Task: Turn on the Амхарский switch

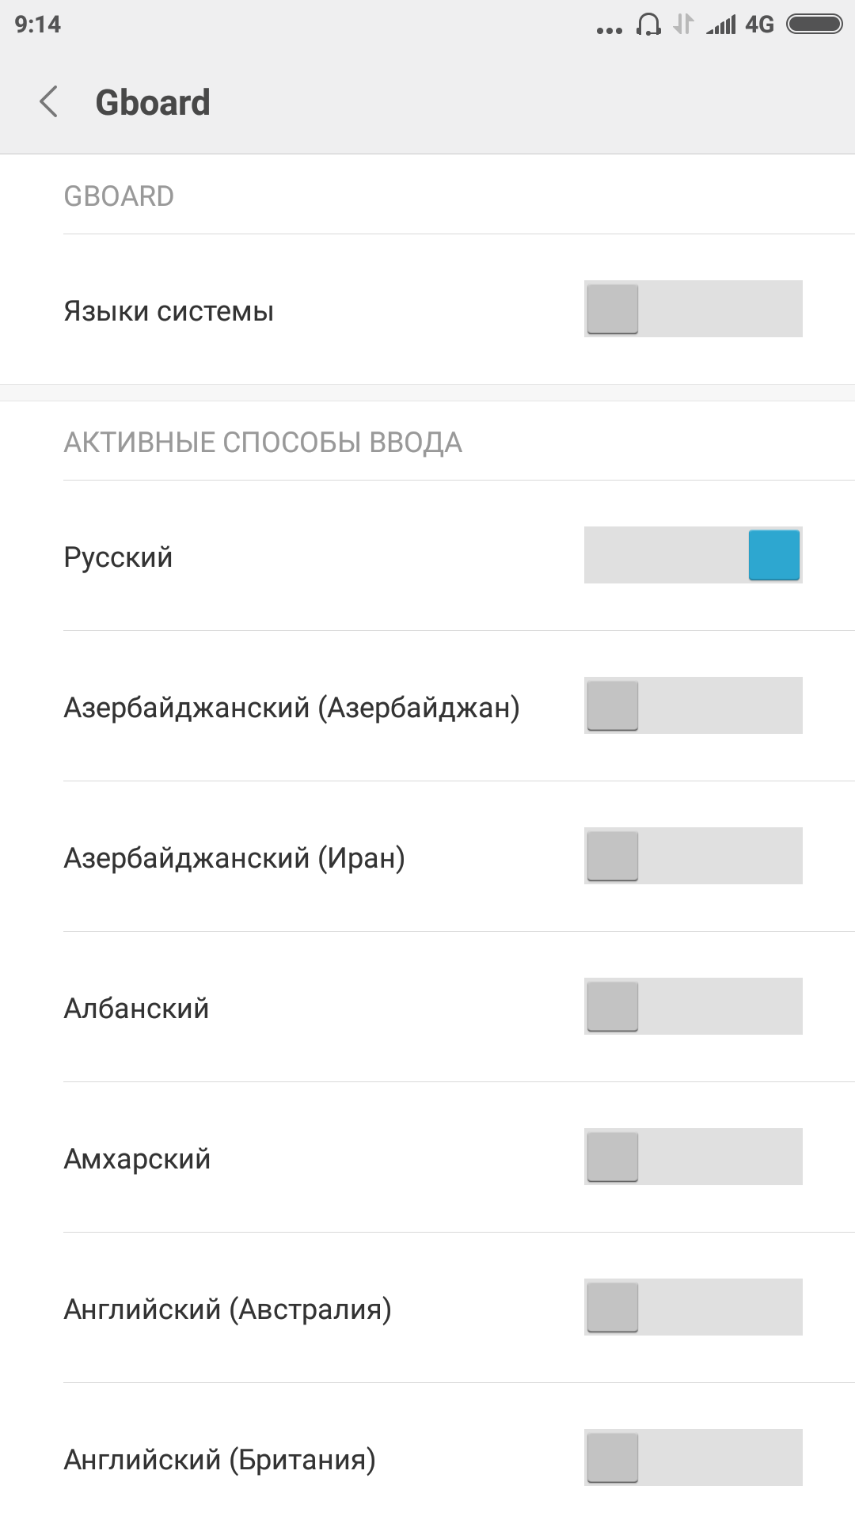Action: point(693,1157)
